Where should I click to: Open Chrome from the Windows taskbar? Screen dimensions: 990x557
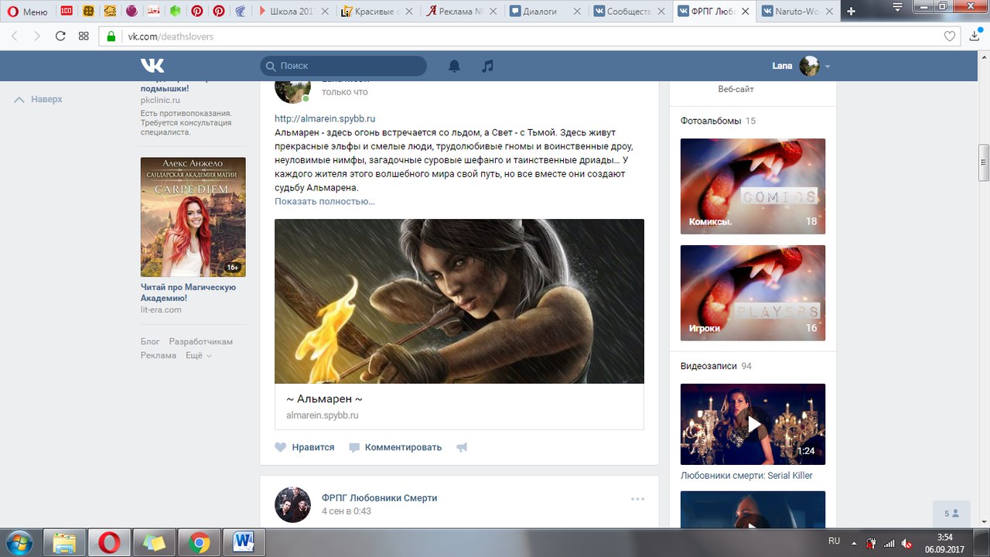(200, 543)
